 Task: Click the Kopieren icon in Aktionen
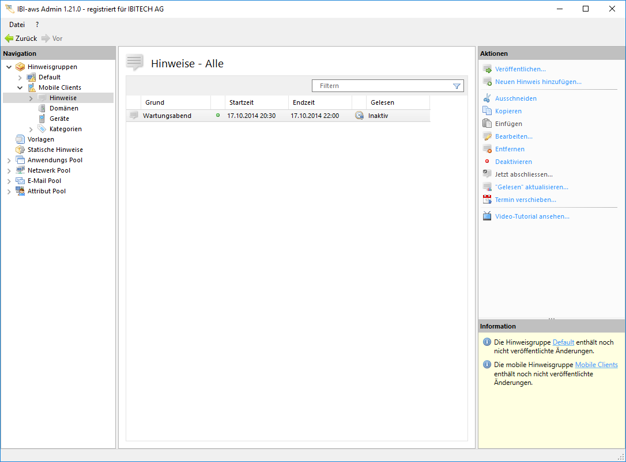[487, 111]
